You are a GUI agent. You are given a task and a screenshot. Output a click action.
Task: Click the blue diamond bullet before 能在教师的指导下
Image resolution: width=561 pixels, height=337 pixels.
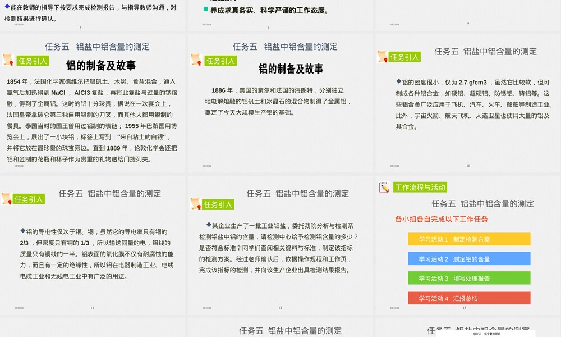tap(7, 6)
